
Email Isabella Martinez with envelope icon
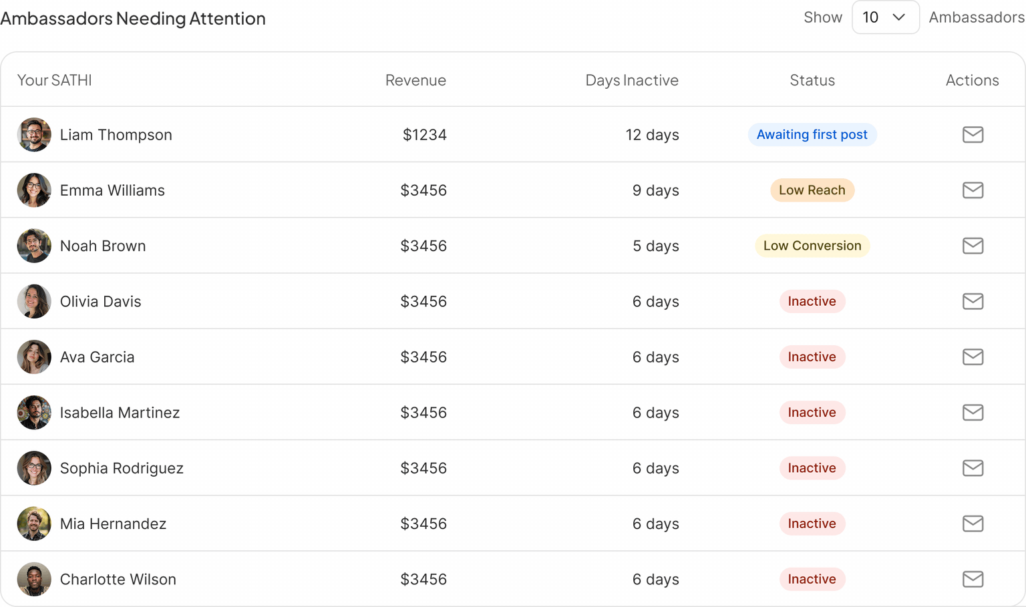(x=973, y=412)
